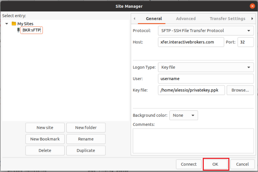Click the Host input field

click(191, 42)
